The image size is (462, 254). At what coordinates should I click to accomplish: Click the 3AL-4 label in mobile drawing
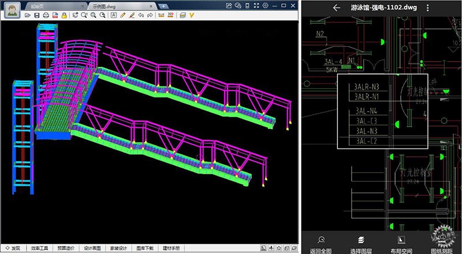(x=334, y=62)
